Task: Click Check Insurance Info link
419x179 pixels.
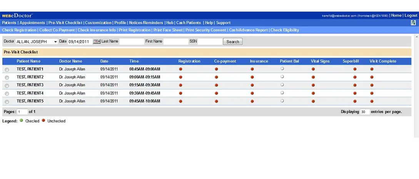Action: pos(97,30)
